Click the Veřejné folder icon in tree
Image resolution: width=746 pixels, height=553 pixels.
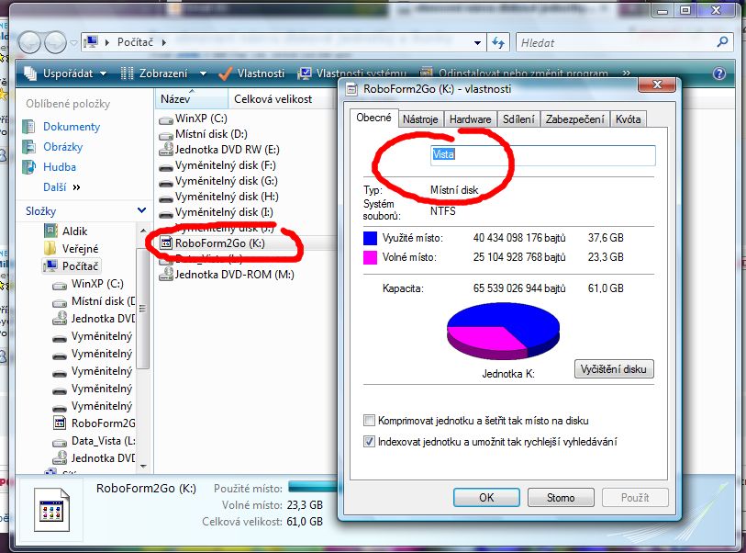click(50, 248)
